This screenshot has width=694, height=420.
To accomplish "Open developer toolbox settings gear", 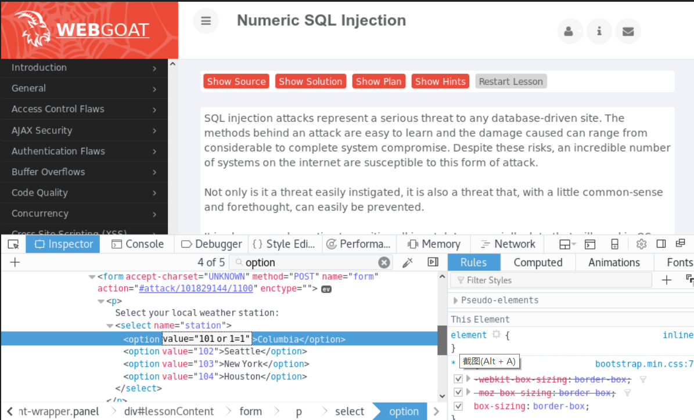I will [641, 244].
